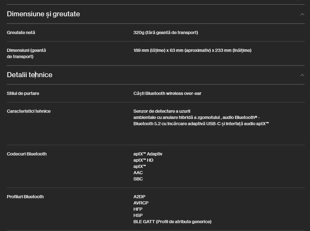Click the AVRCP profile entry
Viewport: 310px width, 231px height.
[x=141, y=203]
